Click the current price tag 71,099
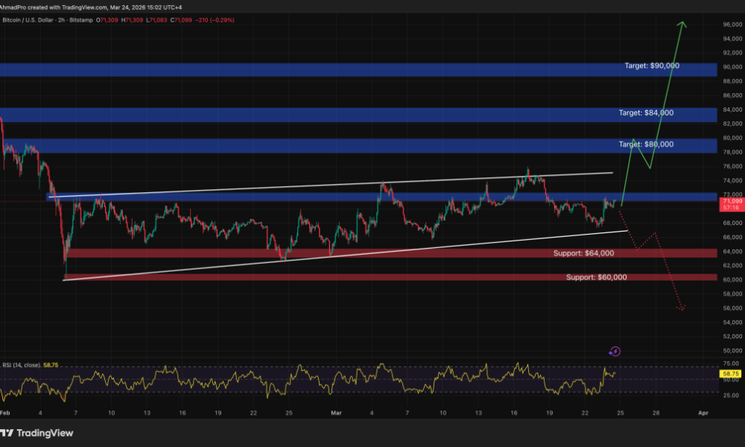Screen dimensions: 745x447 coord(732,202)
